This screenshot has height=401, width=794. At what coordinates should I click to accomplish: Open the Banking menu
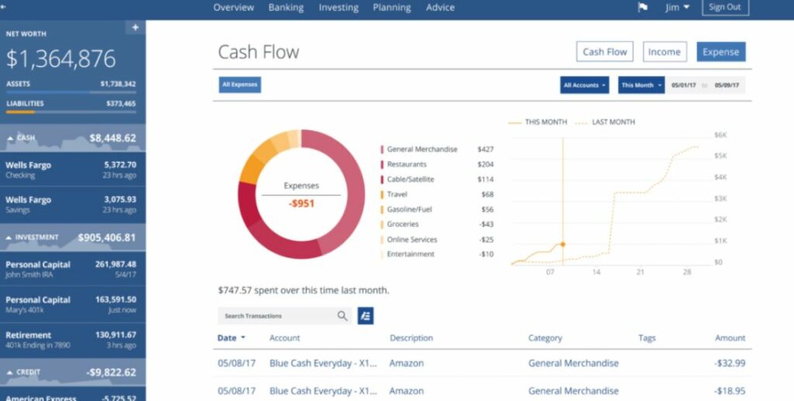click(286, 8)
